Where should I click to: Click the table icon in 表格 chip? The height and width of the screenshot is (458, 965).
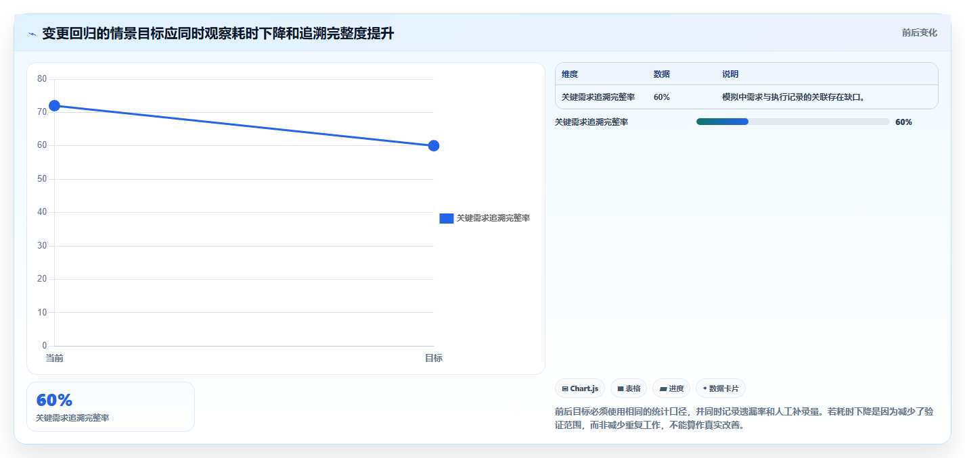(x=621, y=389)
